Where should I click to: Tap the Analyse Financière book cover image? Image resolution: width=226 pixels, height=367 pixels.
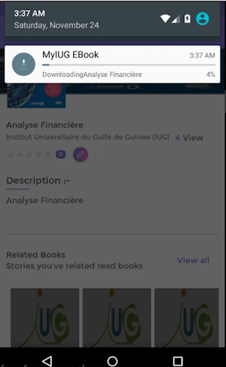(x=36, y=96)
